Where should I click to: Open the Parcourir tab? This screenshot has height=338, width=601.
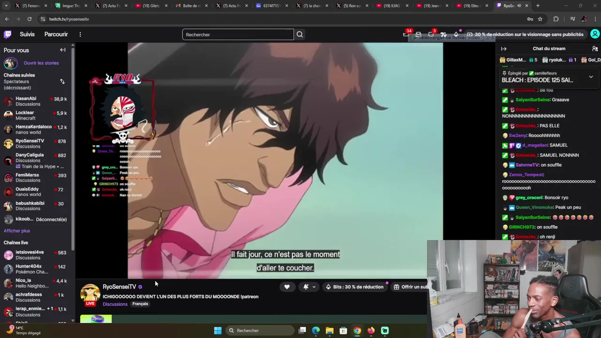click(56, 34)
